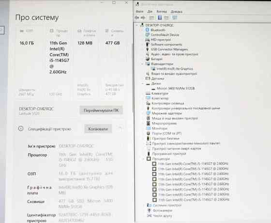Click the Графічна плата label
Screen dimensions: 271x223
[x=40, y=190]
